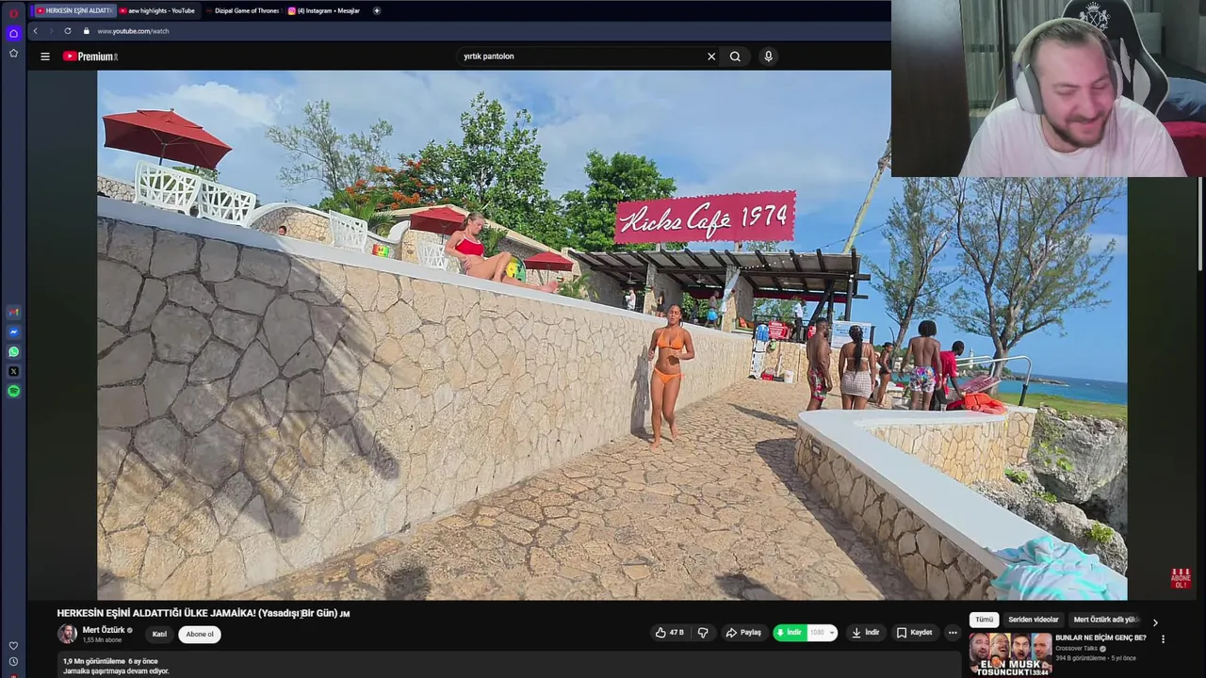Open sidebar home start page icon
Viewport: 1206px width, 678px height.
tap(13, 33)
